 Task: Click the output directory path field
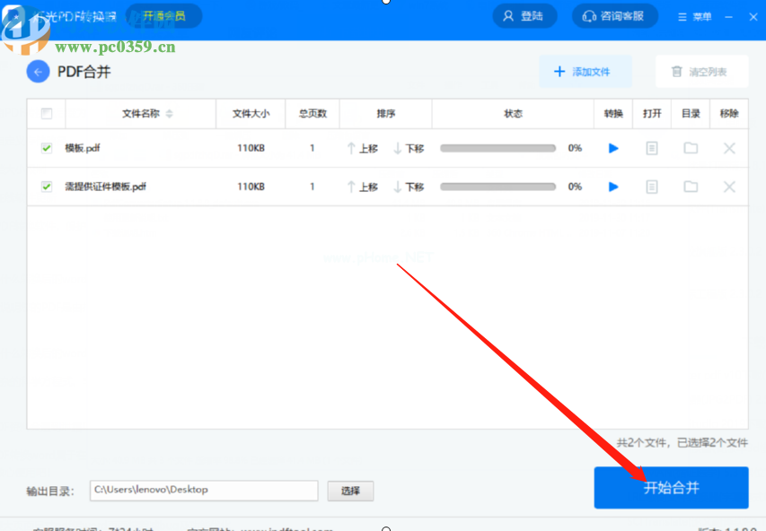[204, 490]
